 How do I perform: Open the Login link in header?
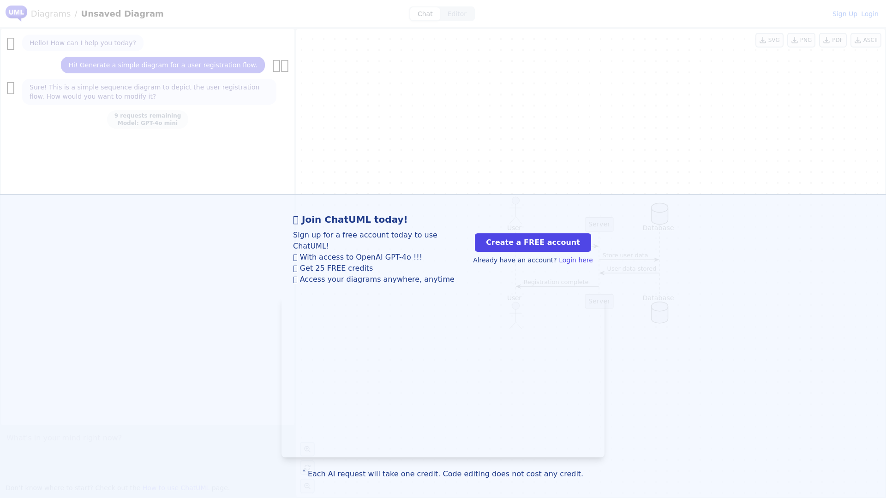[869, 14]
